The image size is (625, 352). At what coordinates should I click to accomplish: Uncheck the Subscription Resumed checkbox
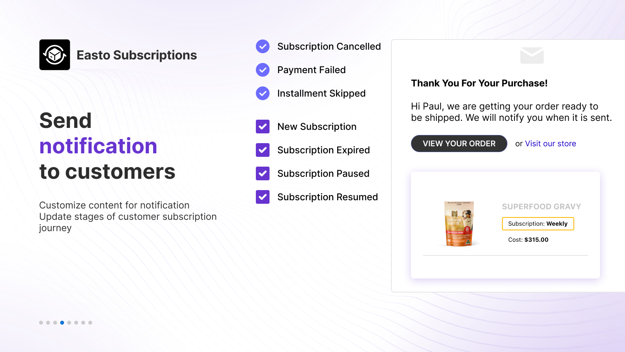[262, 197]
